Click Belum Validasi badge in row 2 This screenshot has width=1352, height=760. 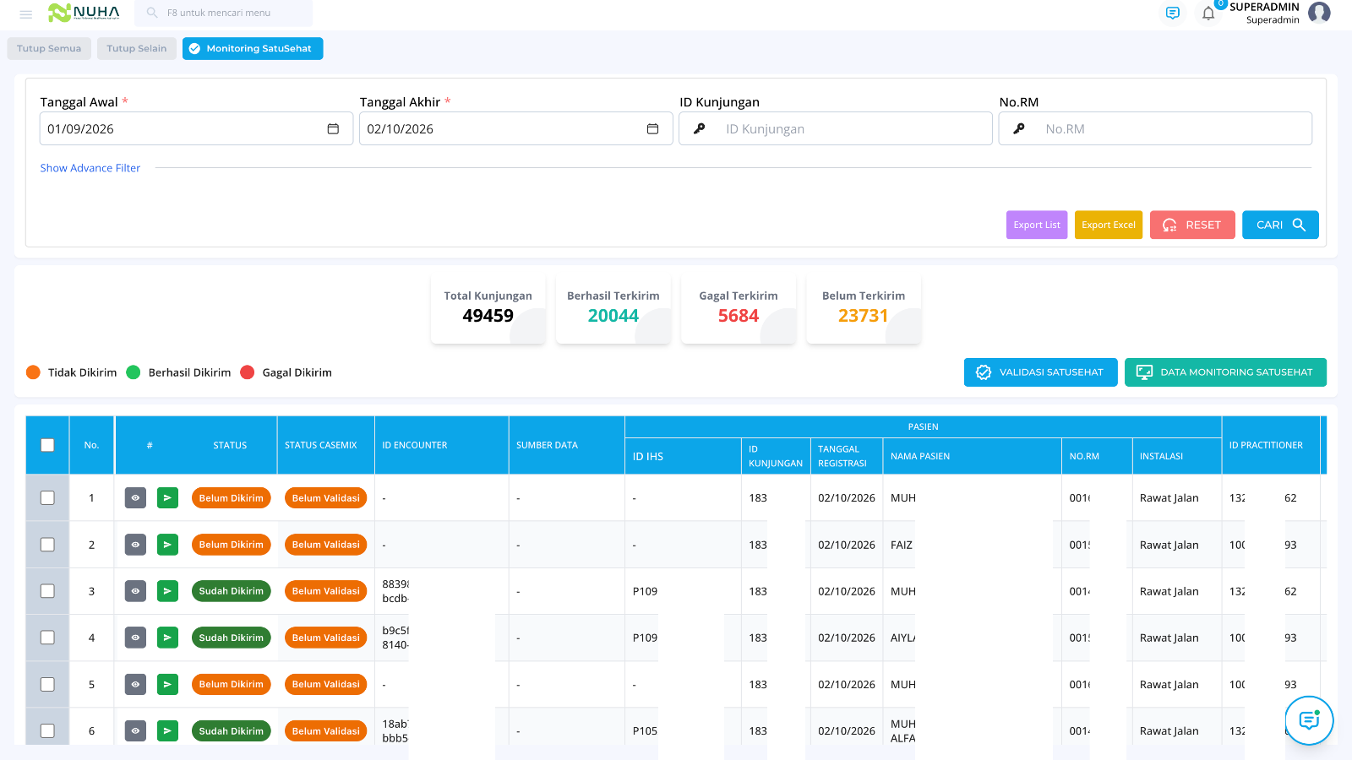point(326,545)
